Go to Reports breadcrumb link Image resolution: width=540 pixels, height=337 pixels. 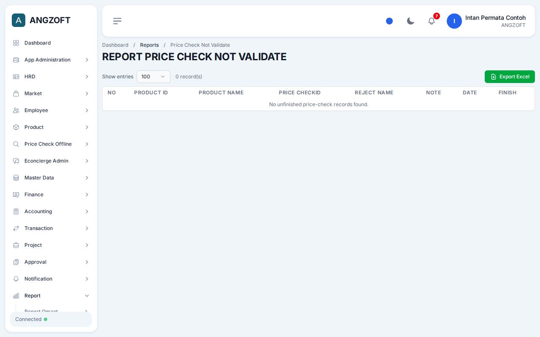pos(149,45)
